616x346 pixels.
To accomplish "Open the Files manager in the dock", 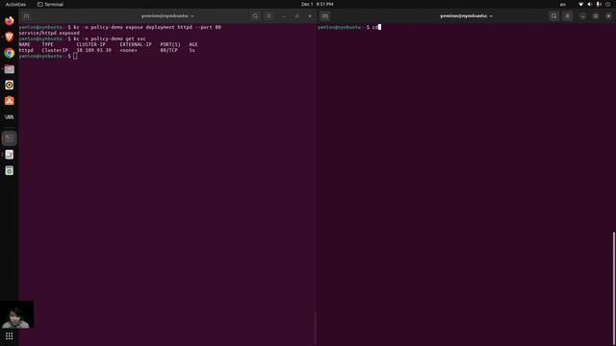I will (x=9, y=69).
